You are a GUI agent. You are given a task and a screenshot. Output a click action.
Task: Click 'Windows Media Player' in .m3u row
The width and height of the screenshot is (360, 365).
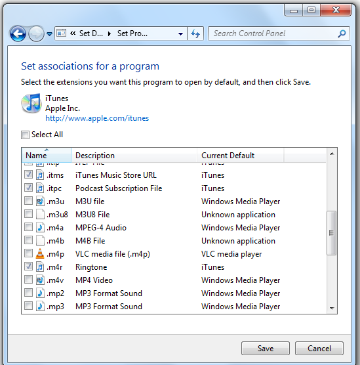coord(241,202)
